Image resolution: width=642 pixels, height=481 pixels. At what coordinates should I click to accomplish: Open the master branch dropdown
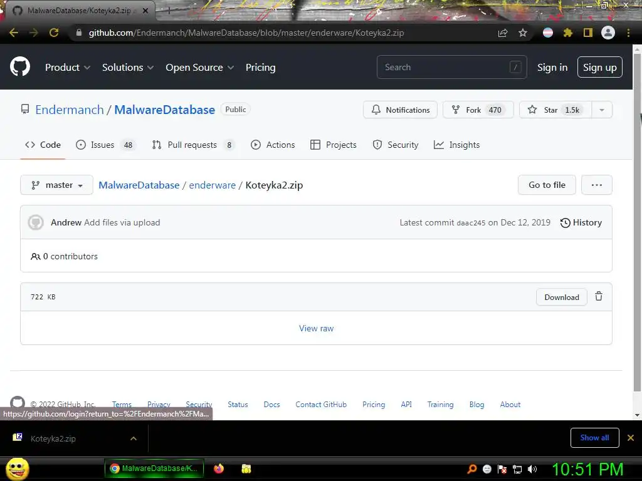(x=56, y=185)
